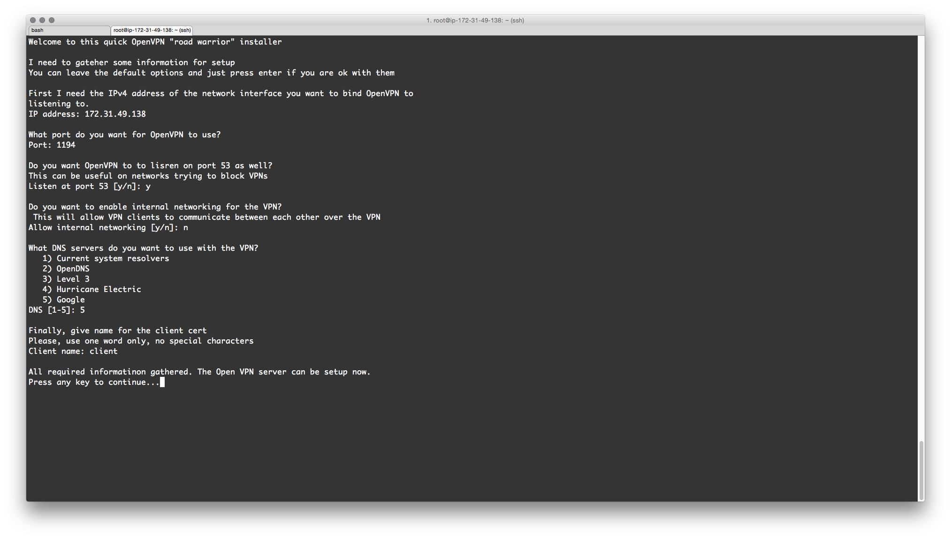Click the Hurricane Electric option line
Screen dimensions: 951x539
point(92,289)
